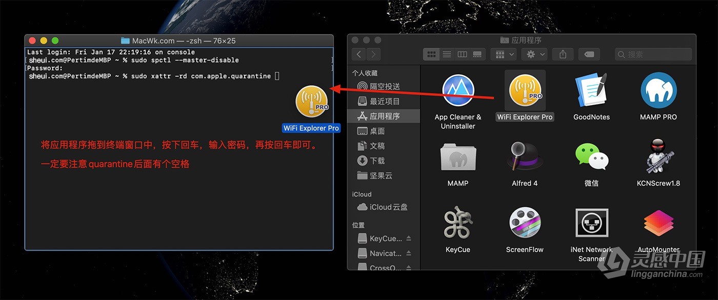Click the 个人收藏 sidebar section header
The width and height of the screenshot is (718, 300).
364,73
